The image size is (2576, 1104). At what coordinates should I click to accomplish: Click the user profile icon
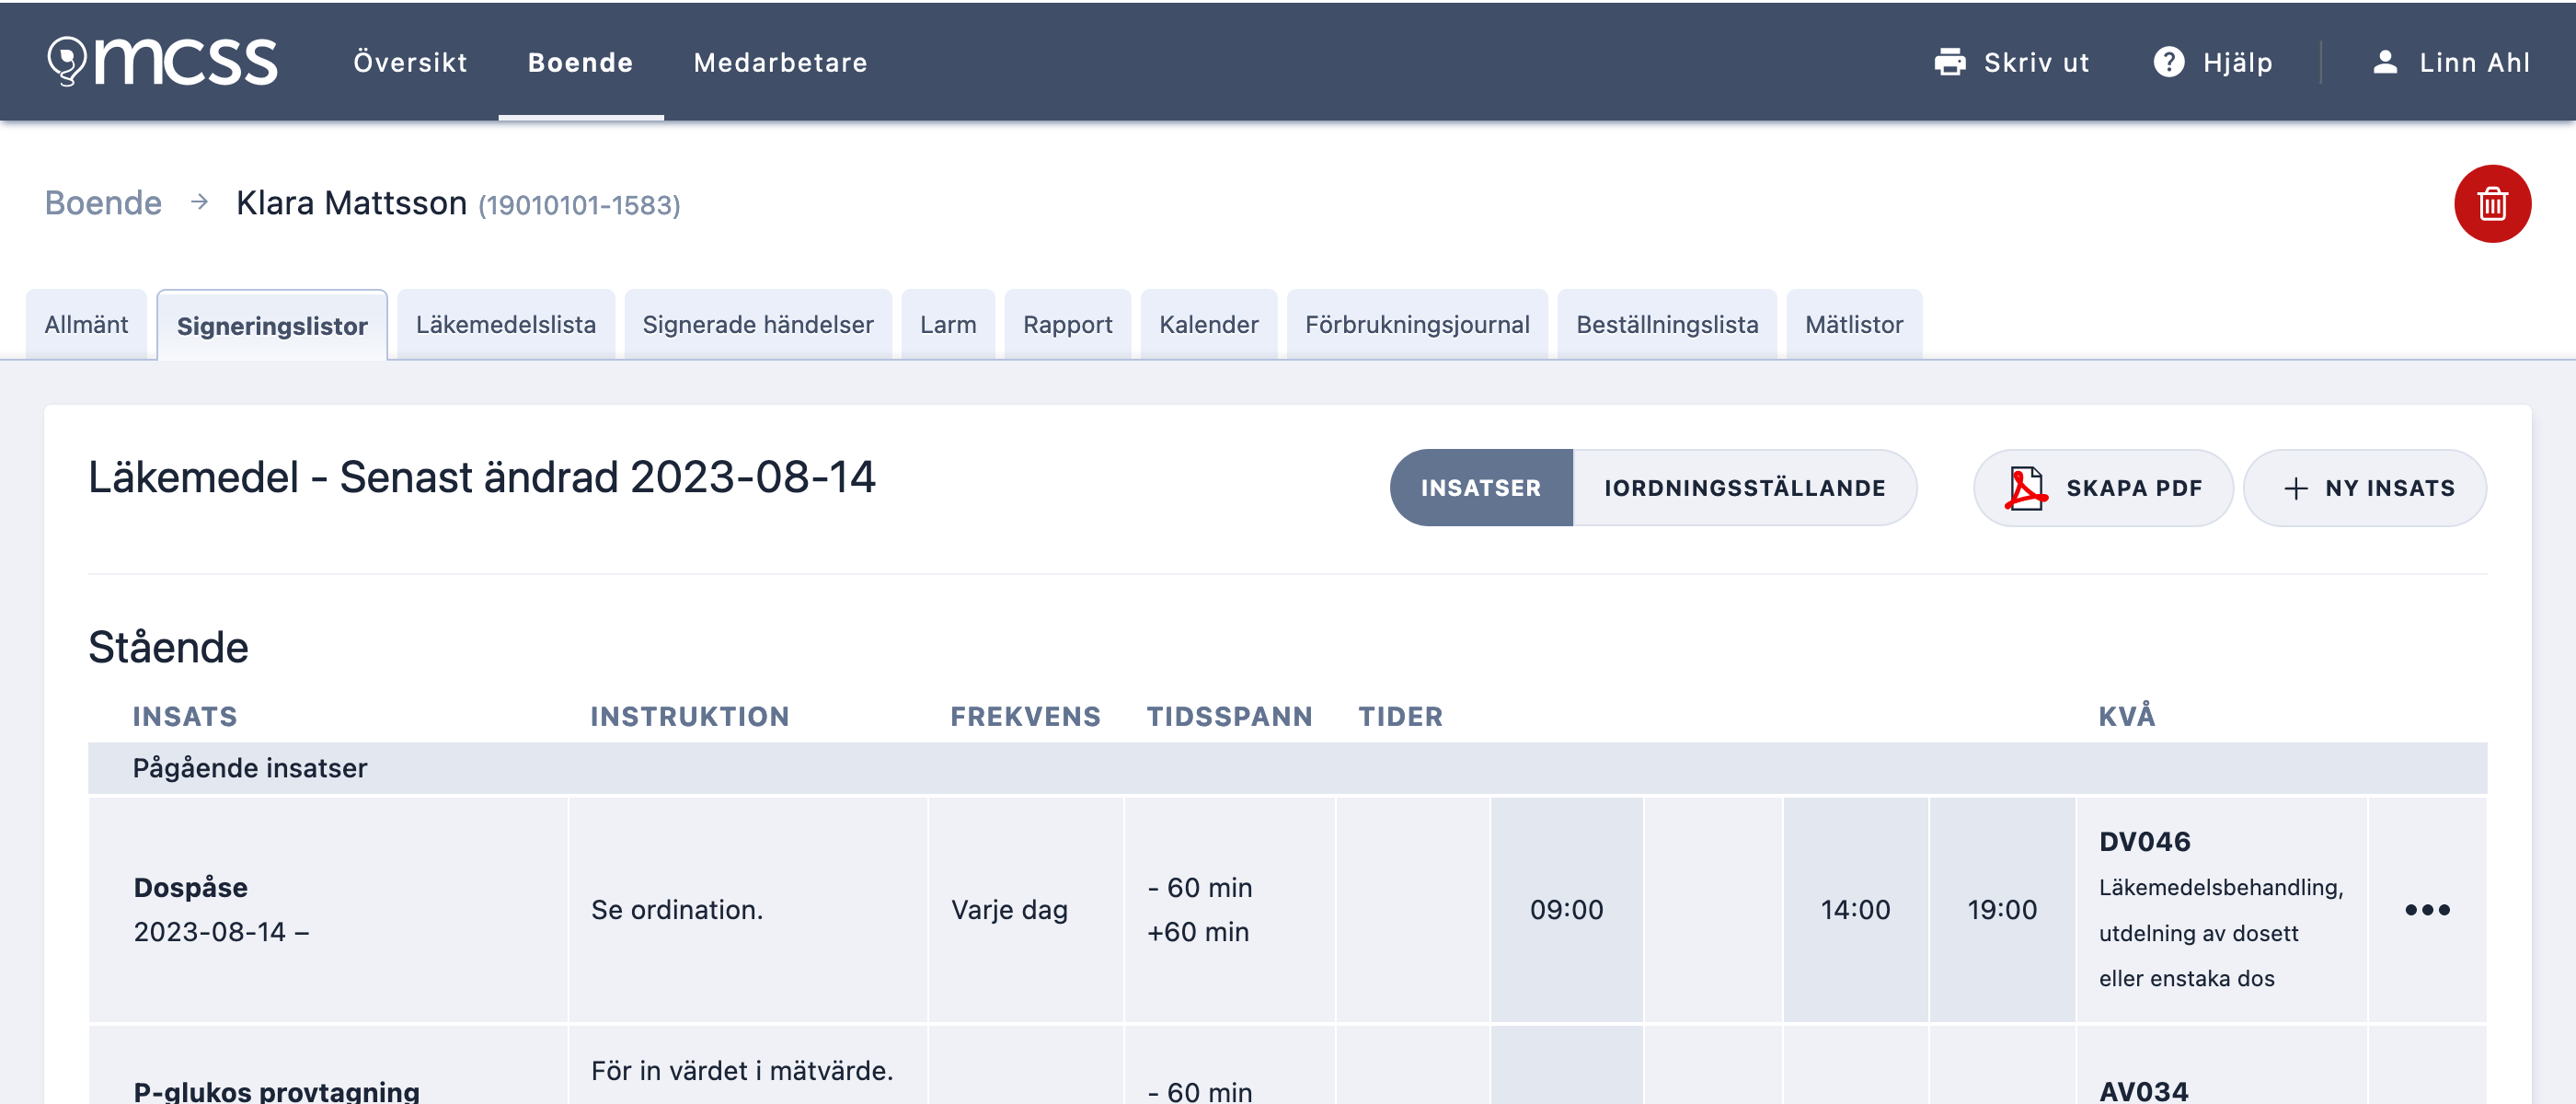(2384, 62)
